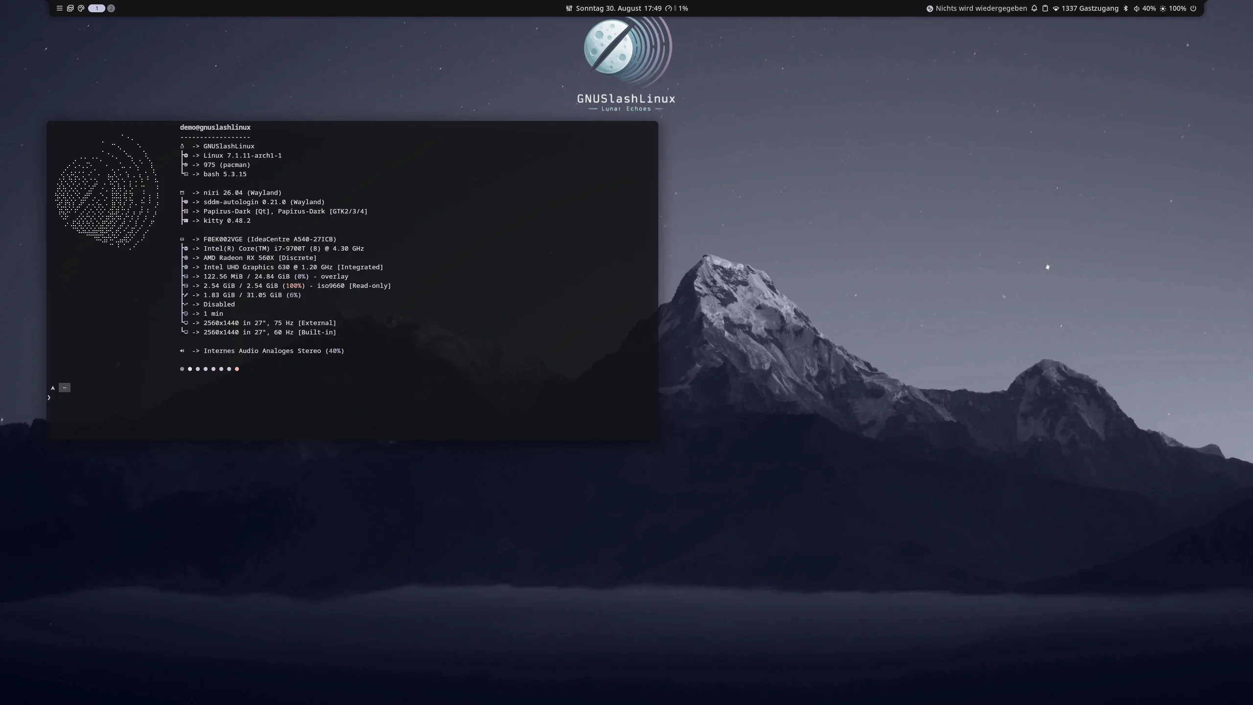Open notifications via the bell icon

[x=1034, y=8]
